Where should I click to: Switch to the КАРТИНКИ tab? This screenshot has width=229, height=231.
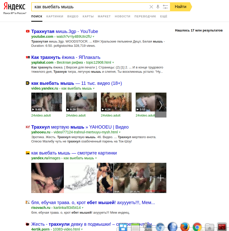[55, 16]
